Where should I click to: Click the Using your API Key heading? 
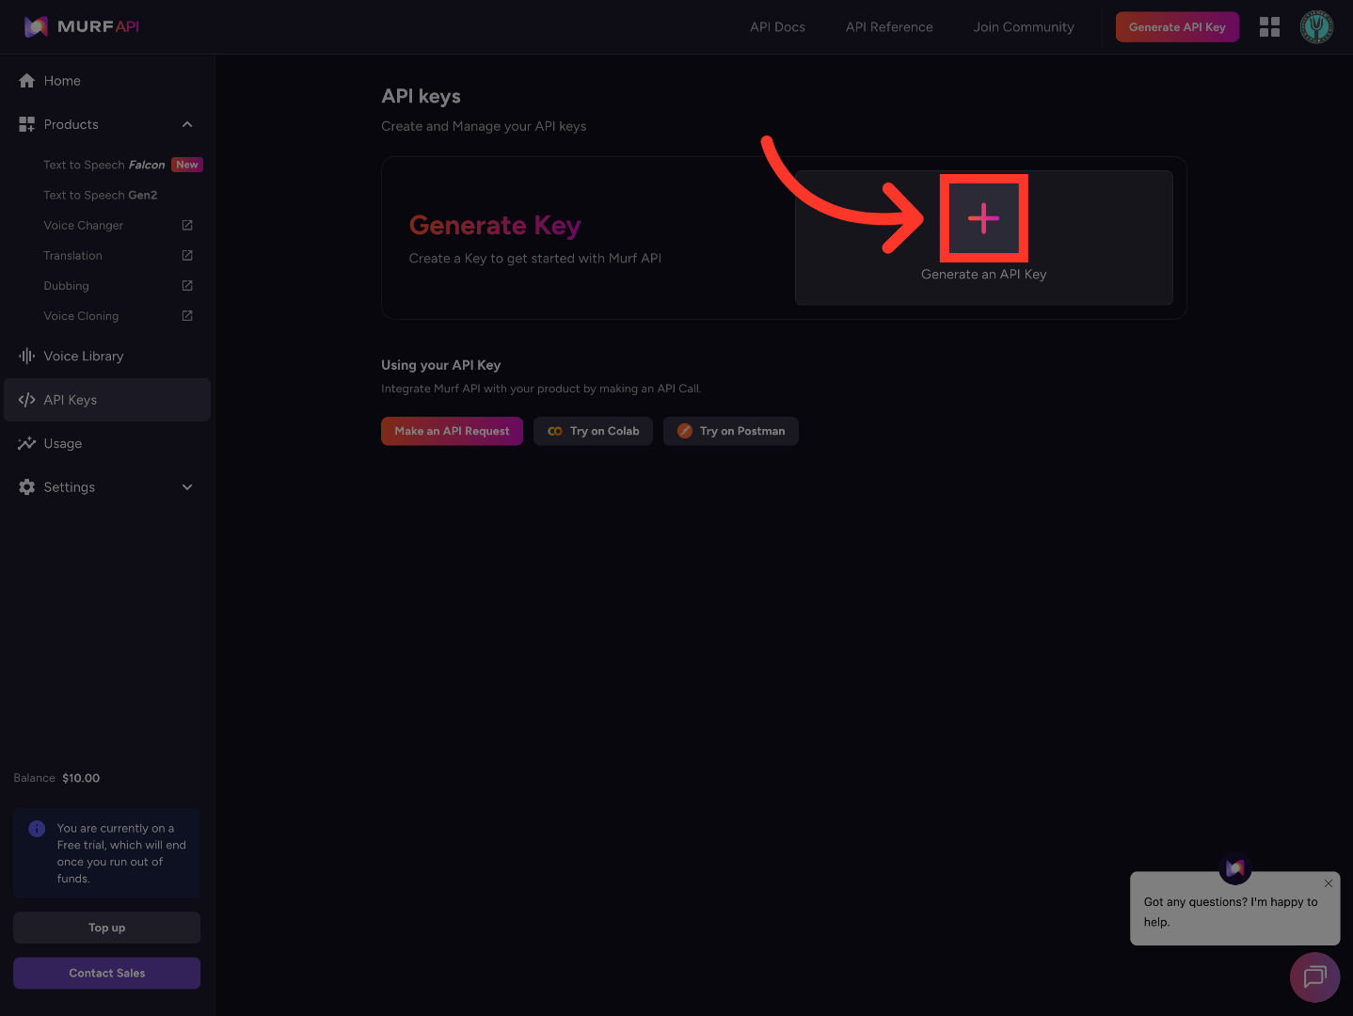coord(440,365)
